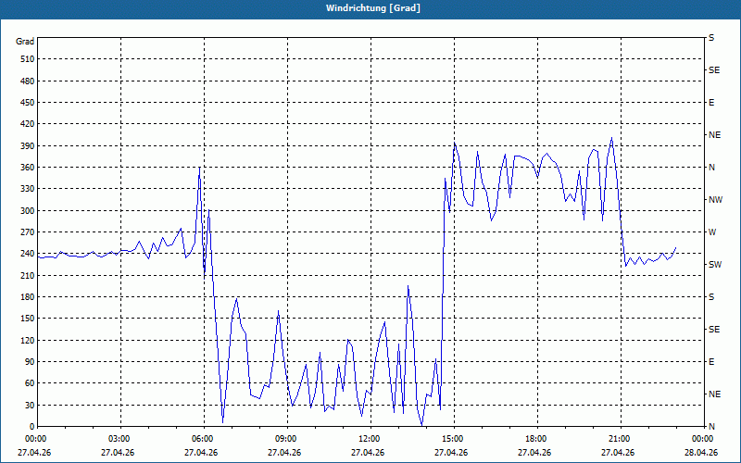Select the 09:00 time marker

285,439
